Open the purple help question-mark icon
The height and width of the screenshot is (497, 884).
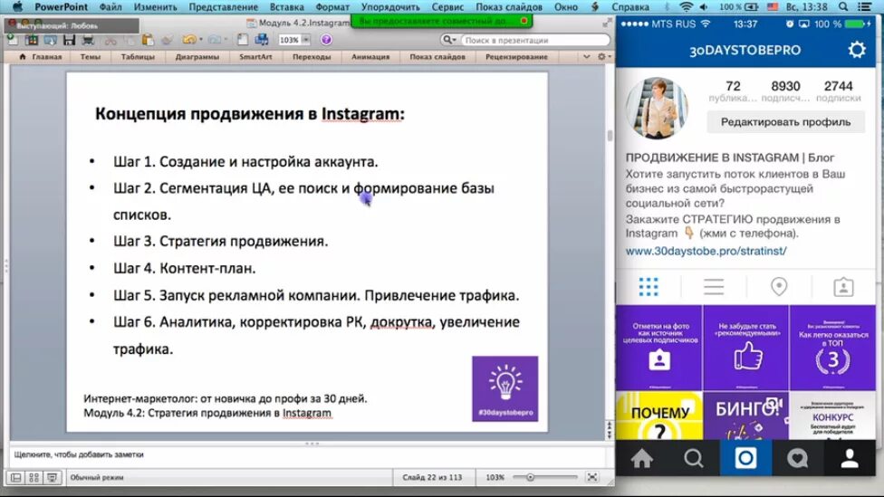click(x=326, y=40)
